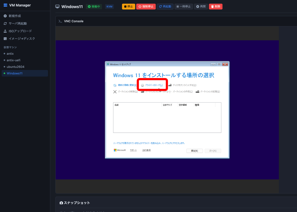Select the antix virtual machine
The image size is (297, 212).
[25, 54]
